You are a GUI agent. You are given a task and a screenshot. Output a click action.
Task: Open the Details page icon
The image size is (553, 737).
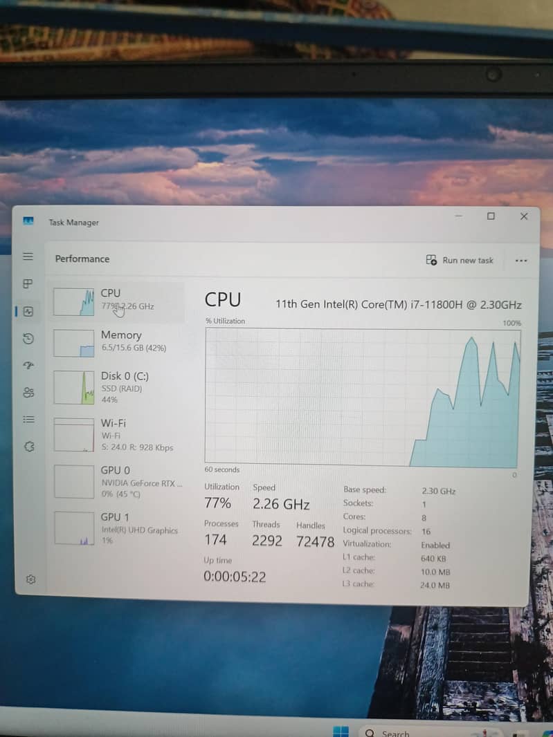click(28, 419)
